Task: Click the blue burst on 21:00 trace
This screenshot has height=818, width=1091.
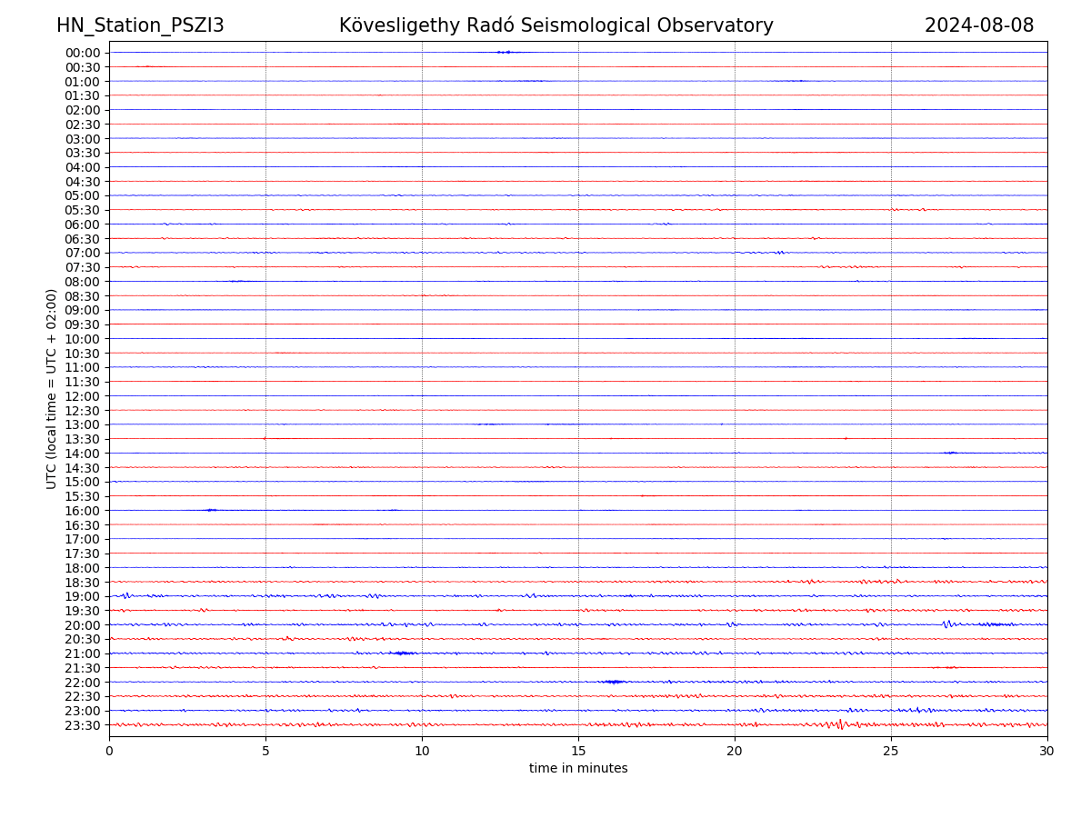Action: [x=403, y=653]
